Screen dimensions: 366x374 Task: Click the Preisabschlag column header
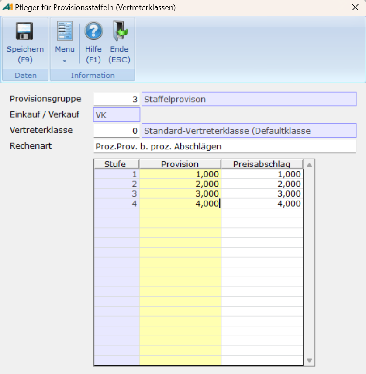pos(262,164)
